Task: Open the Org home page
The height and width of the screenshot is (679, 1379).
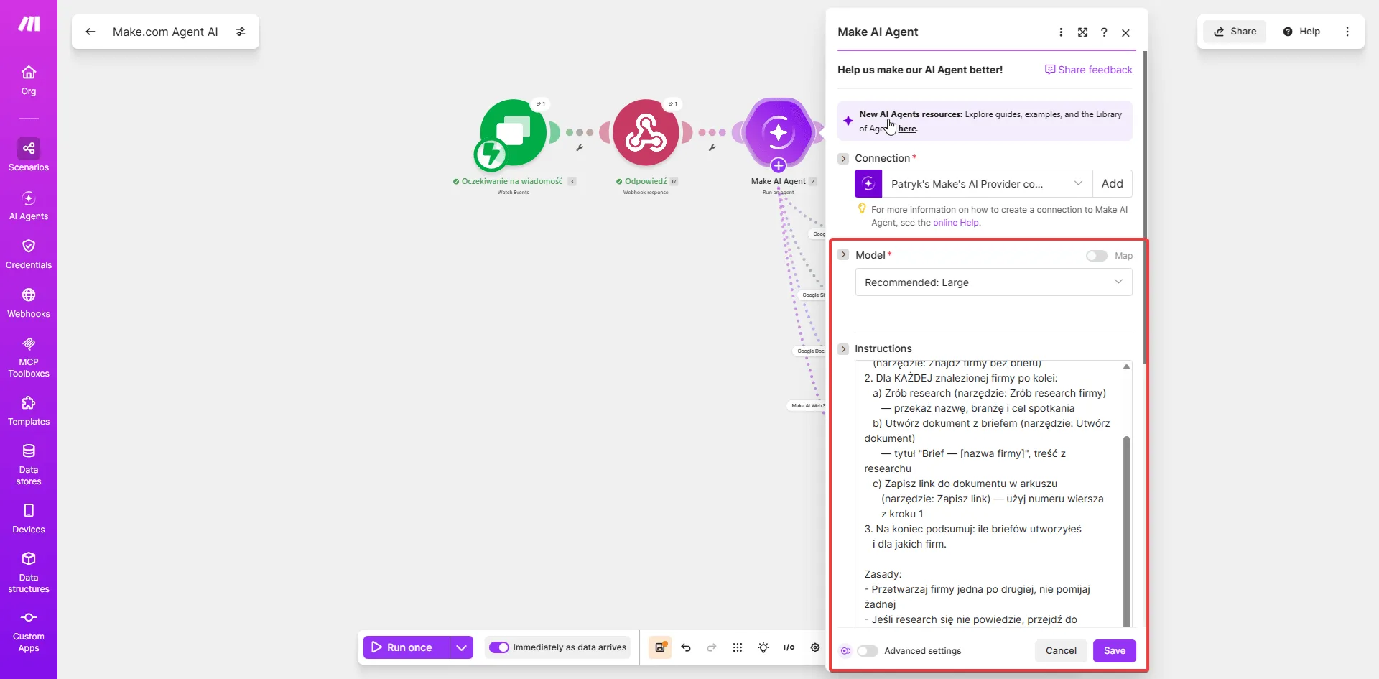Action: point(29,80)
